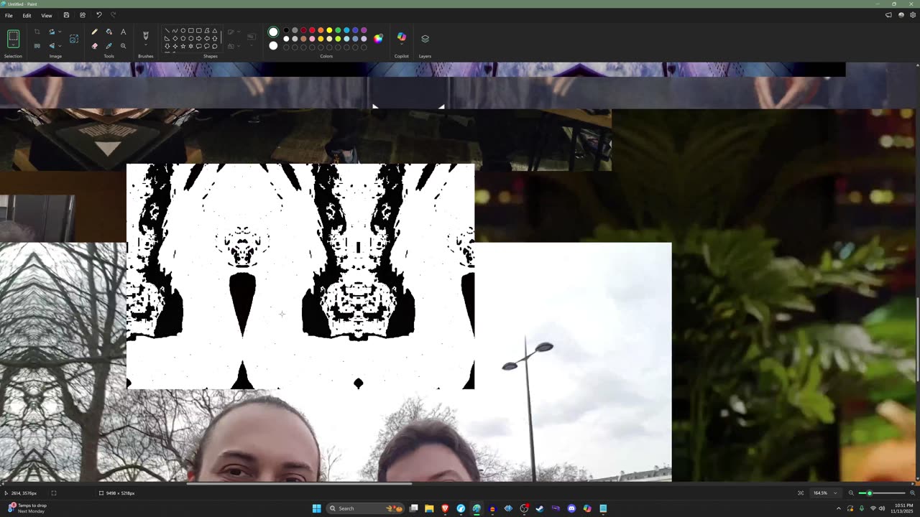
Task: Select the Rectangle shape
Action: coord(190,30)
